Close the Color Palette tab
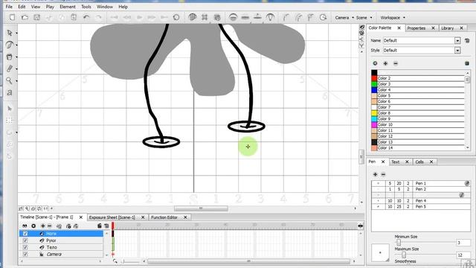Viewport: 476px width, 268px height. tap(399, 28)
